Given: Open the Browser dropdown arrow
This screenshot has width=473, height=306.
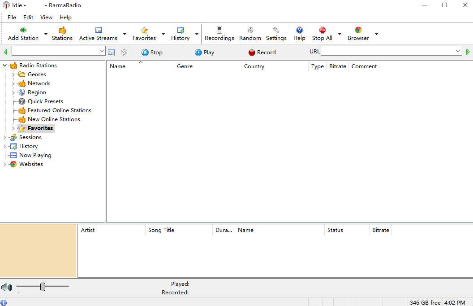Looking at the screenshot, I should click(x=376, y=34).
